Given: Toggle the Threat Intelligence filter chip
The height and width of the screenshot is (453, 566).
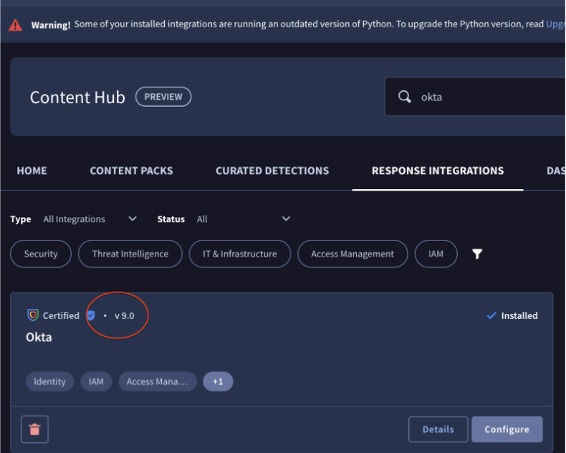Looking at the screenshot, I should [x=130, y=254].
